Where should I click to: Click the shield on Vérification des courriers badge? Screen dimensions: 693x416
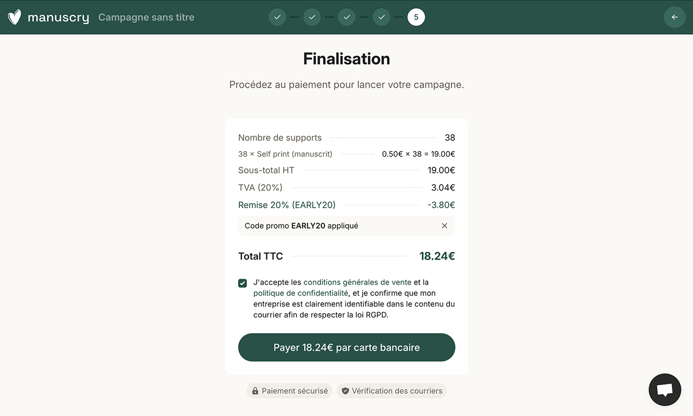(x=345, y=391)
